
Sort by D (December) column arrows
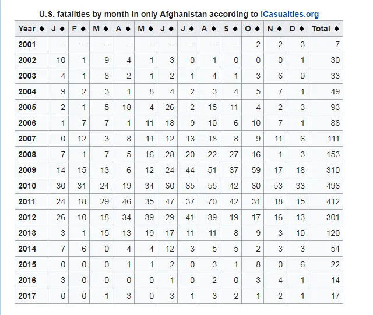point(302,29)
